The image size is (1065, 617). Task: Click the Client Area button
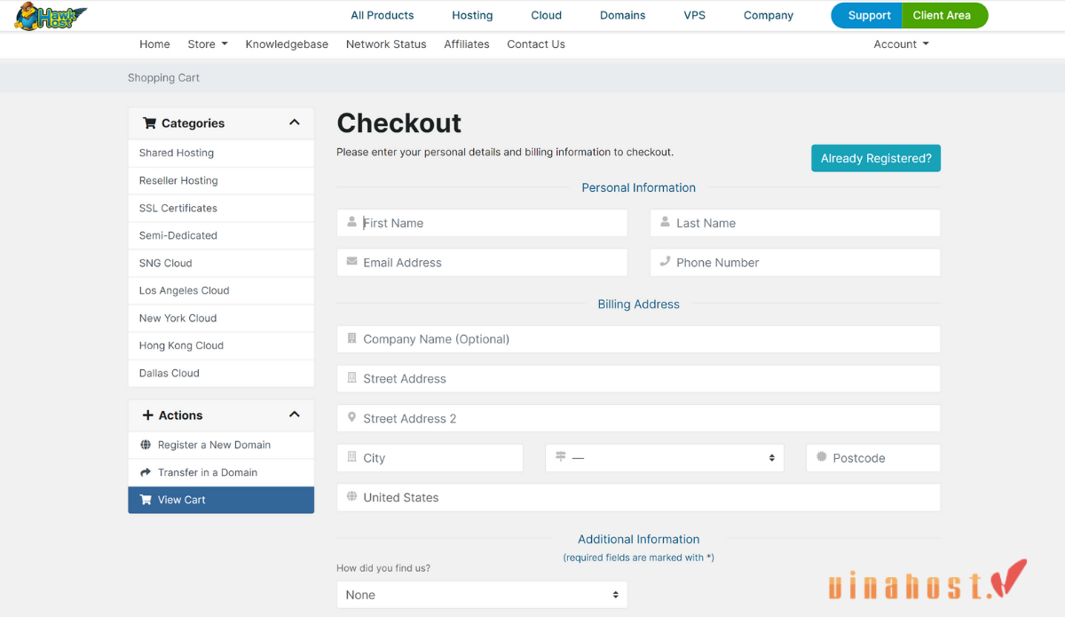coord(943,15)
